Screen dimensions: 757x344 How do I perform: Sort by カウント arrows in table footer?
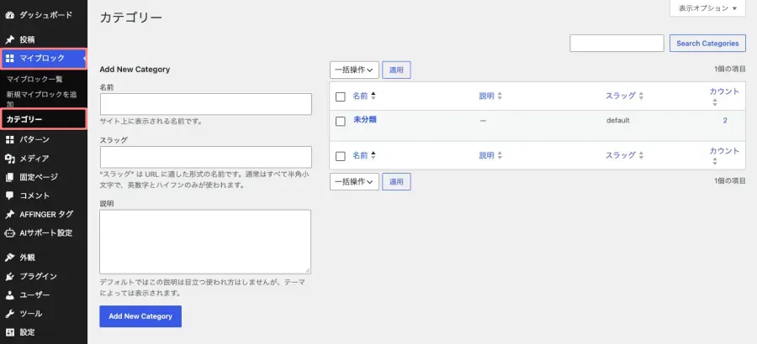[714, 162]
